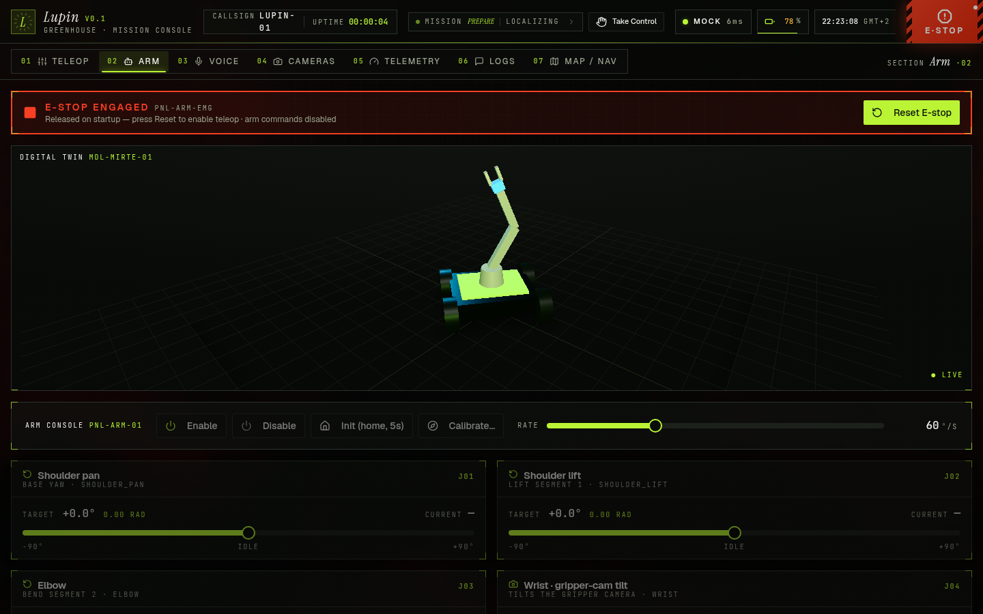This screenshot has width=983, height=614.
Task: Click the clock reading 22:23:08
Action: [840, 22]
